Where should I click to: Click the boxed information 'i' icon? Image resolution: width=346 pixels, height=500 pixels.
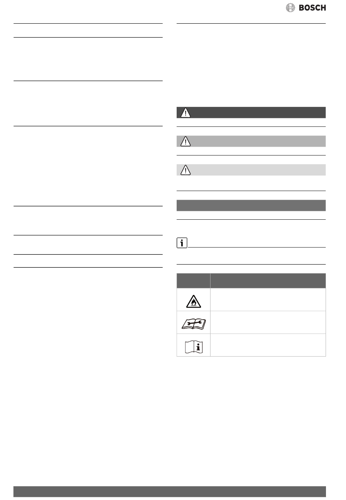[x=182, y=243]
